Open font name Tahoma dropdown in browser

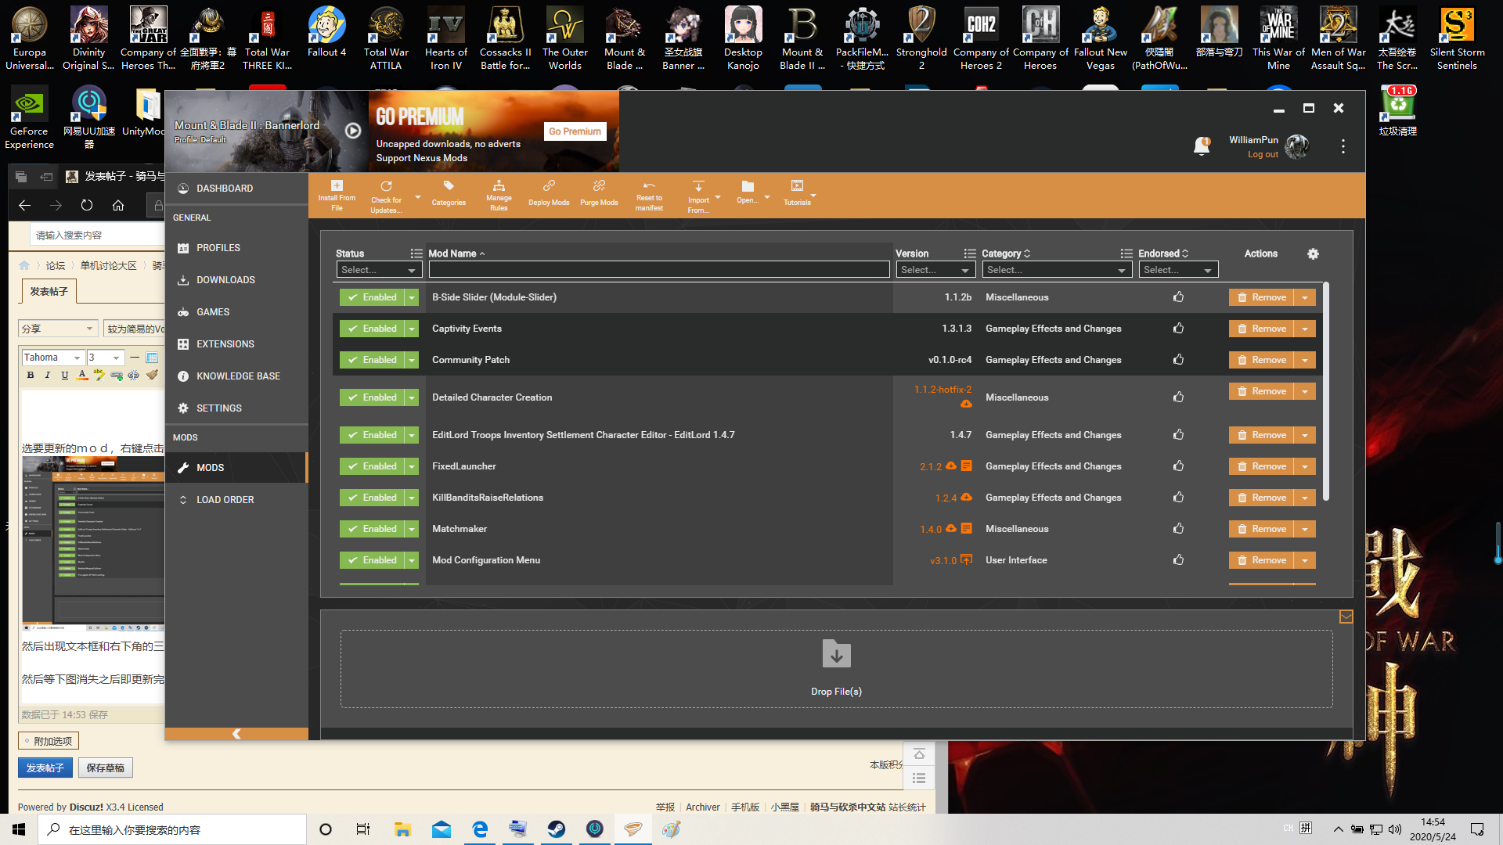[x=53, y=358]
